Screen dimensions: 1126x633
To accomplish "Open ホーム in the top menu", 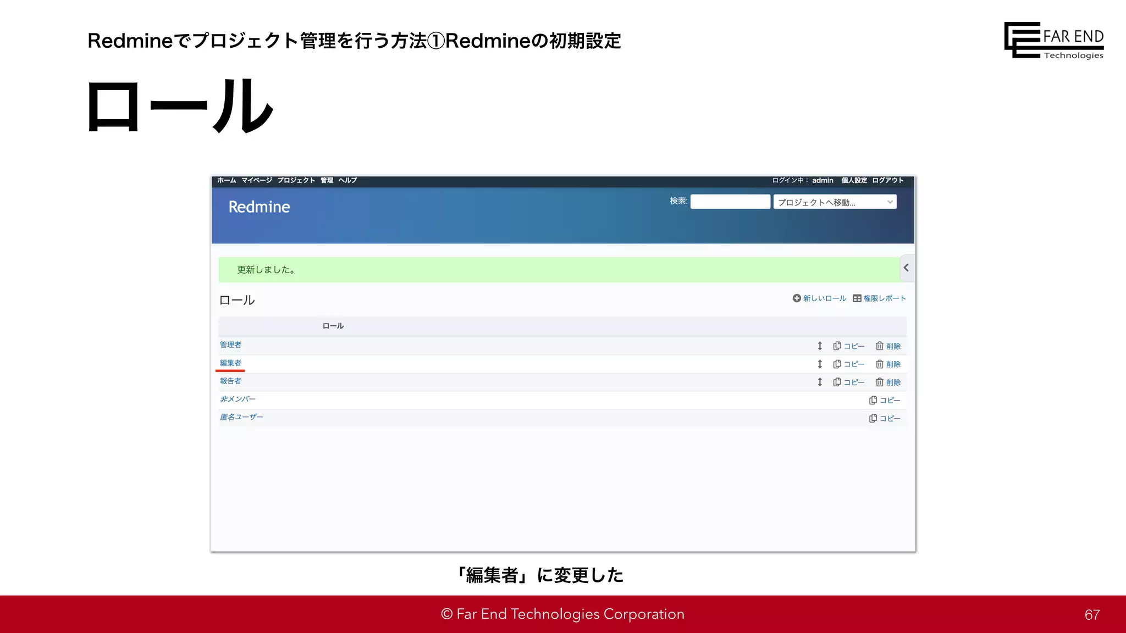I will click(x=227, y=180).
